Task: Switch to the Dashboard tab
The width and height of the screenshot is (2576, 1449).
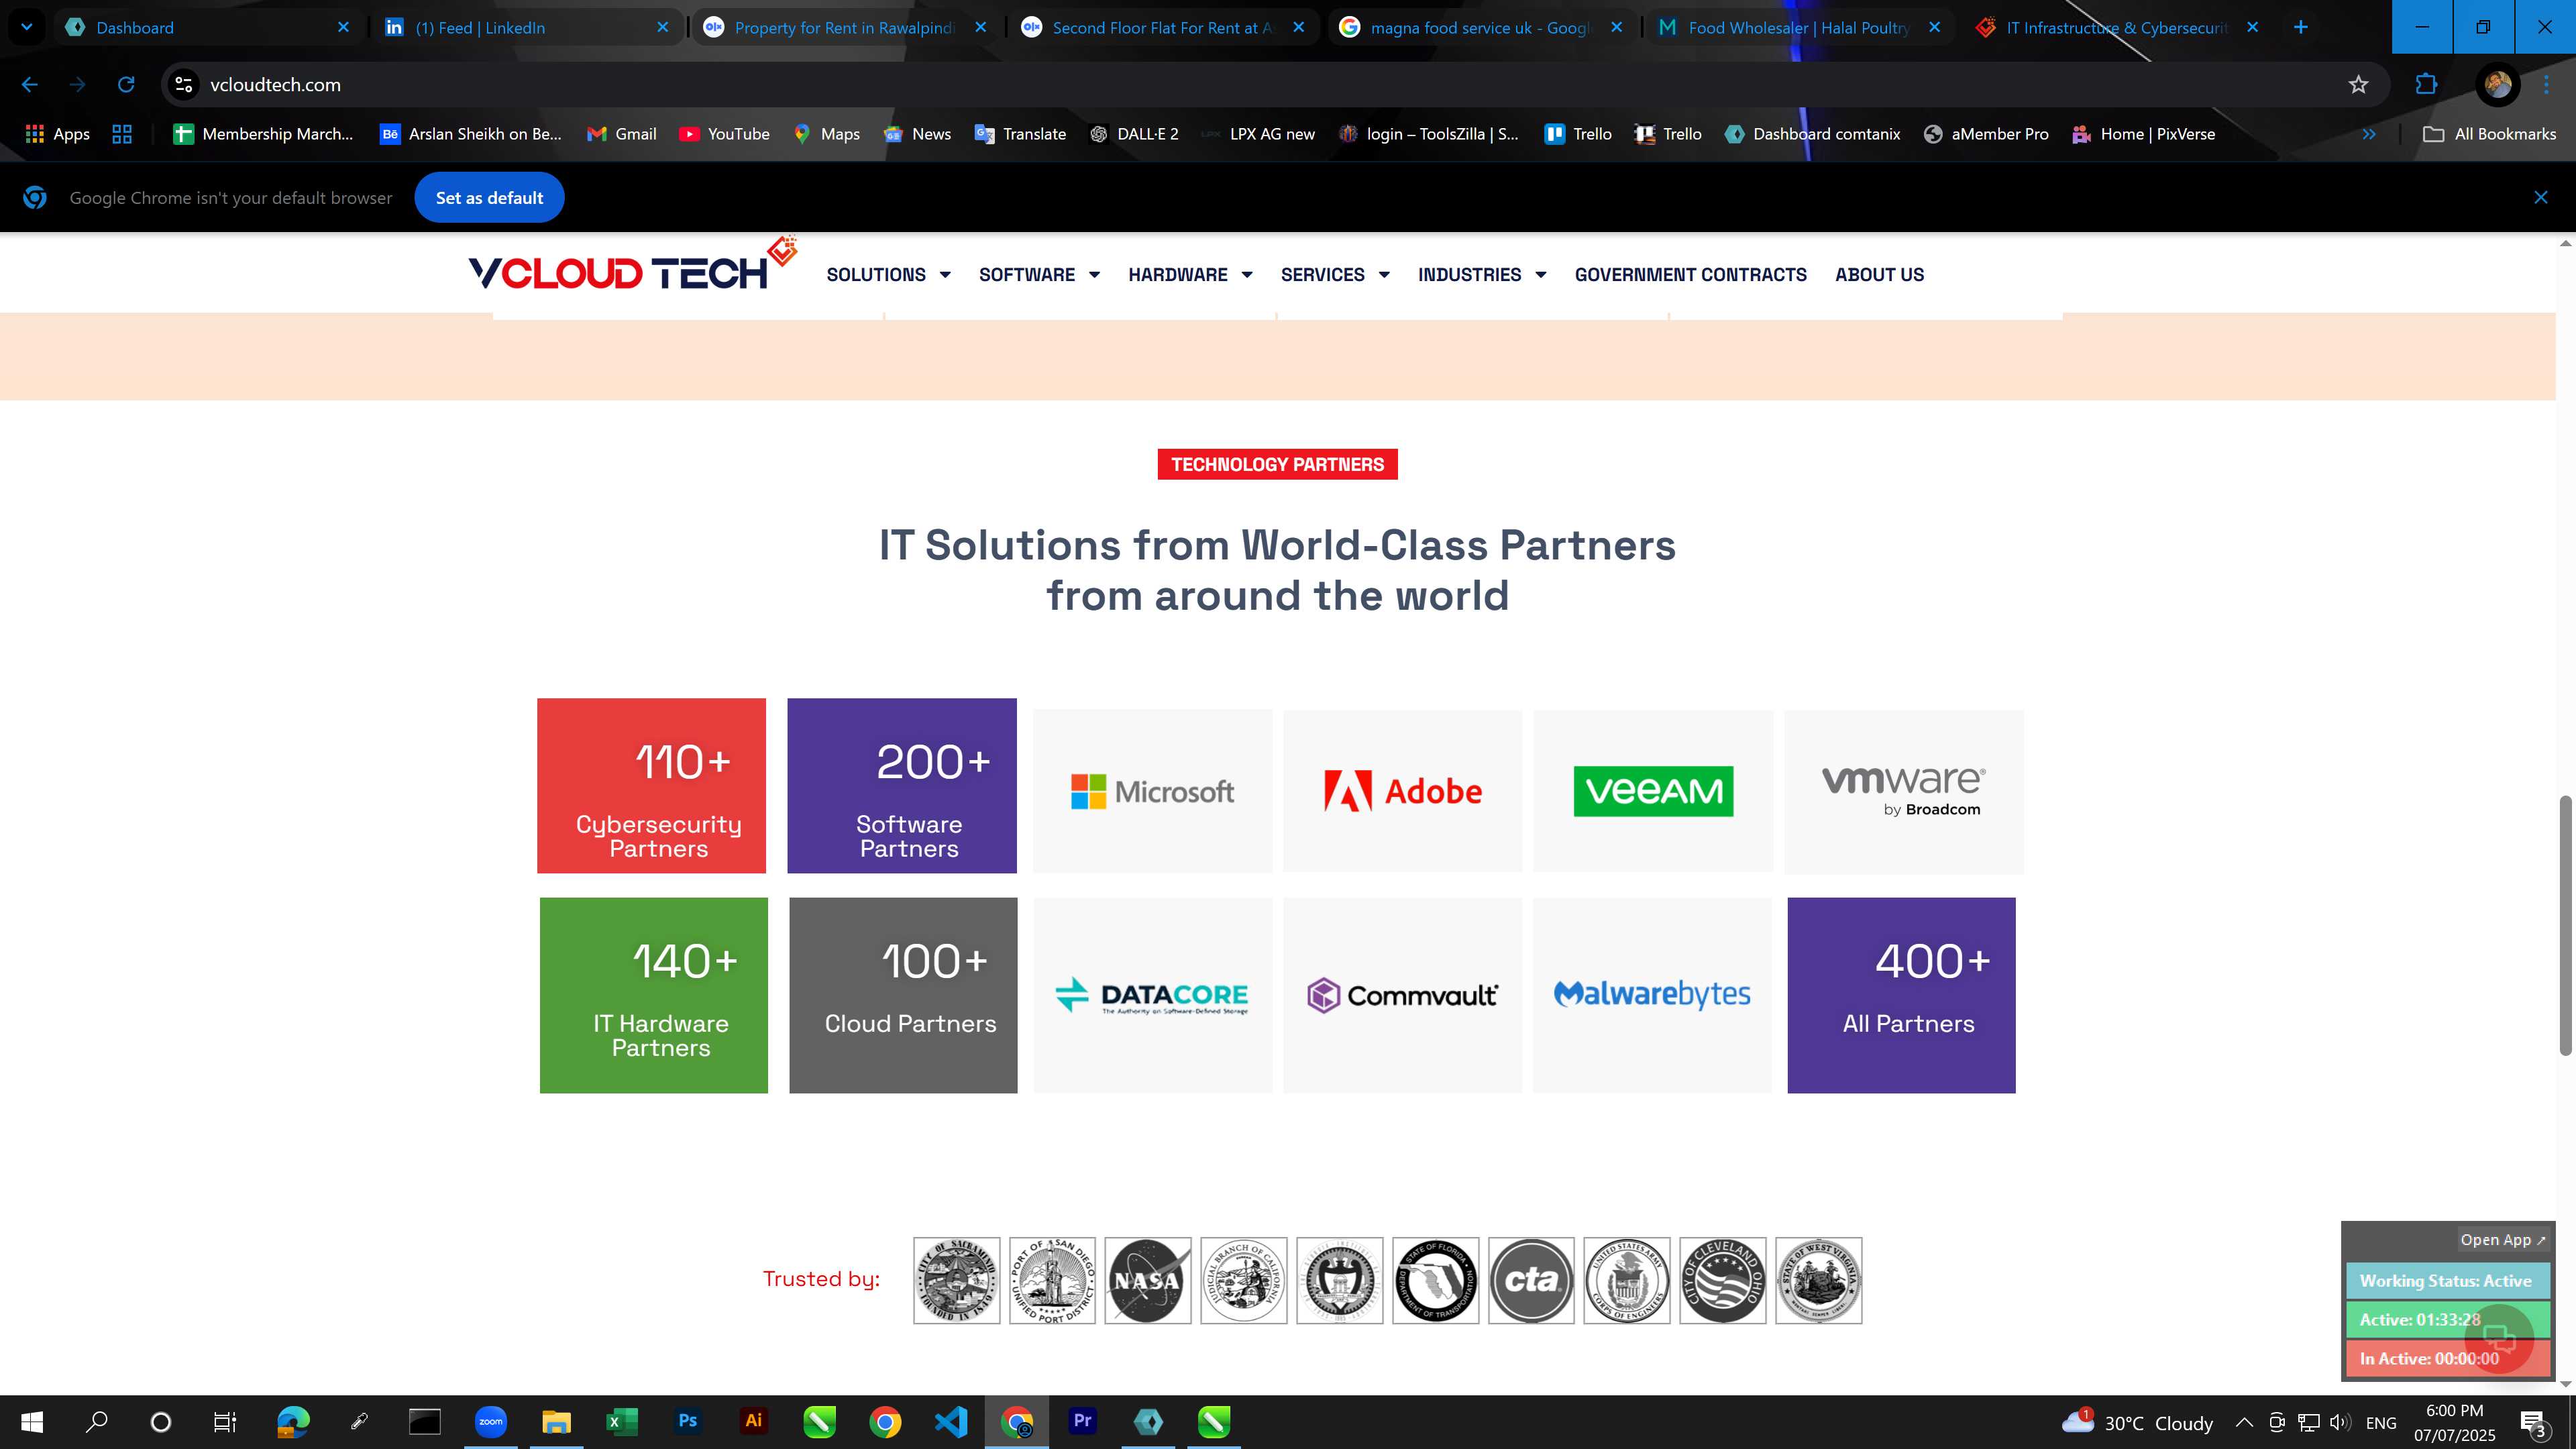Action: point(207,27)
